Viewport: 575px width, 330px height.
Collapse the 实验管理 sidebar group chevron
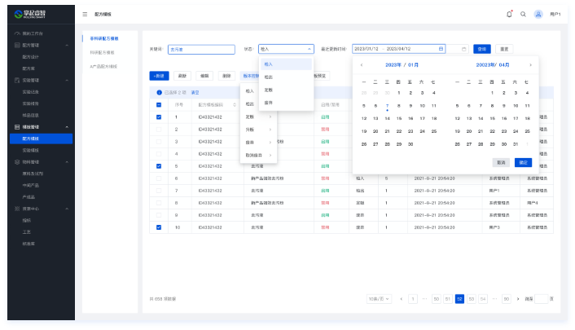pos(67,80)
